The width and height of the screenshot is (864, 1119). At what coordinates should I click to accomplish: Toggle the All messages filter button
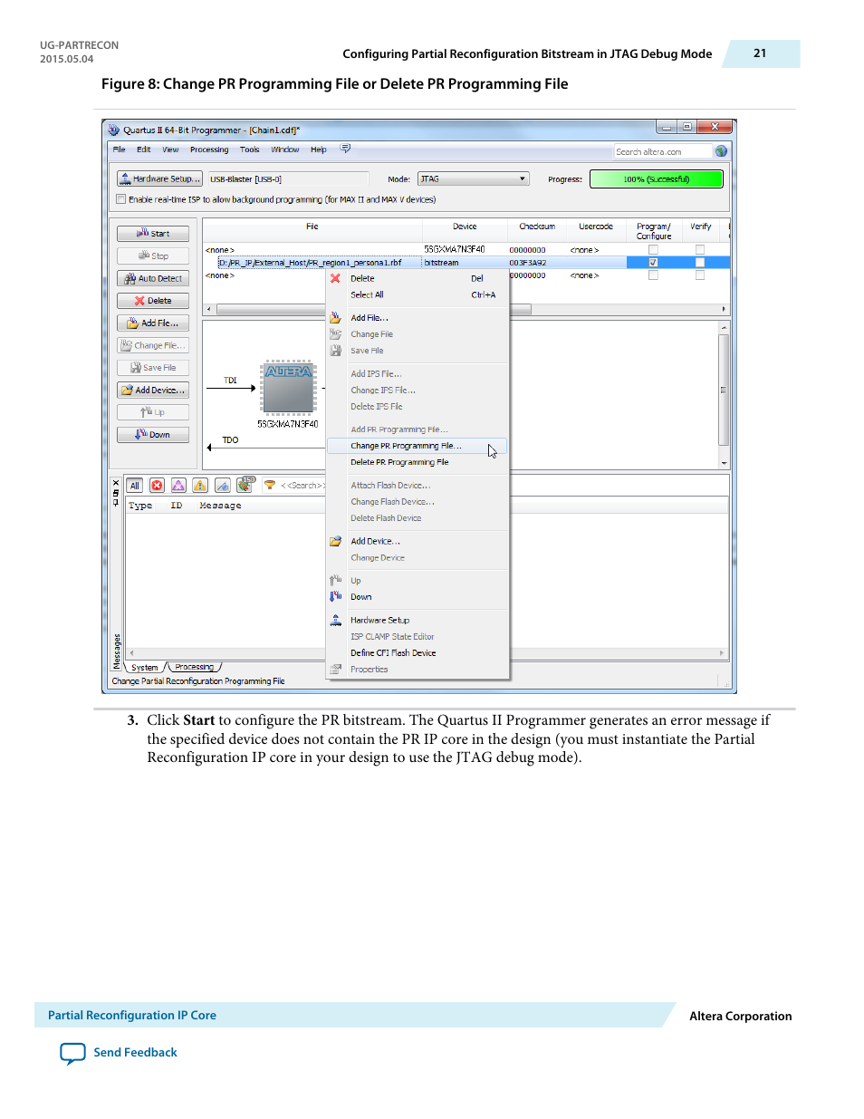coord(135,486)
